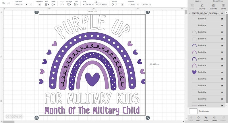Click the width stepper arrows
This screenshot has width=228, height=123.
tap(93, 5)
